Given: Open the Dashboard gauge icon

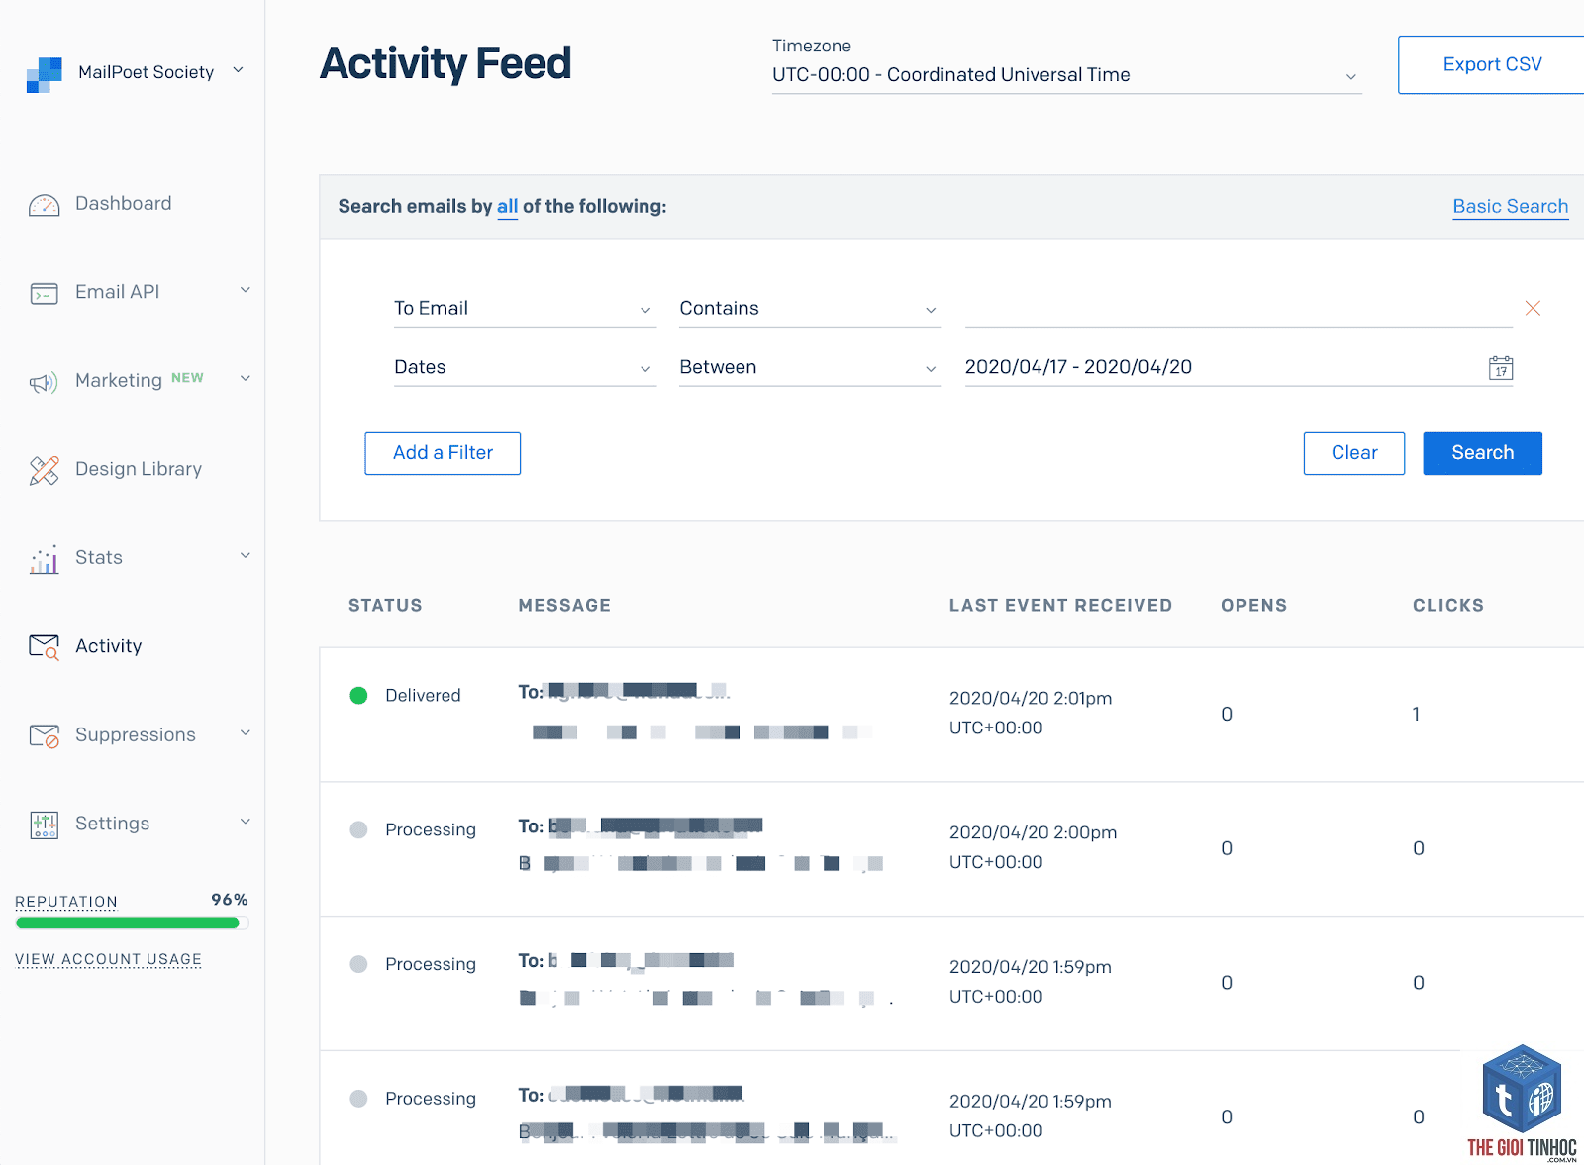Looking at the screenshot, I should (x=44, y=204).
